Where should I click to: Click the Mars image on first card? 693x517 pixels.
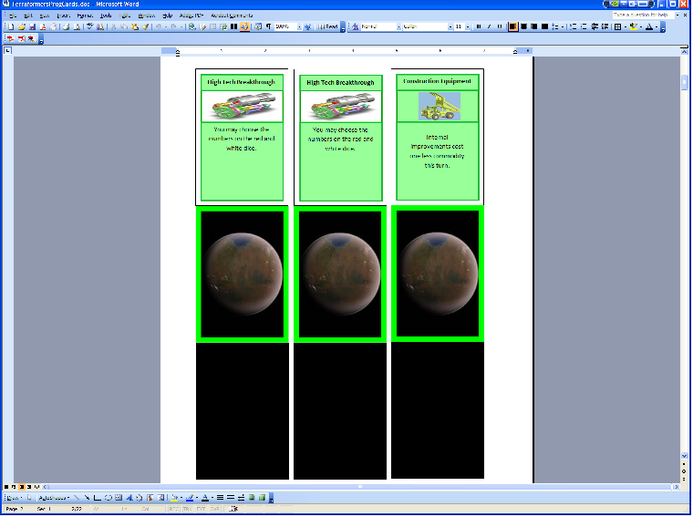243,274
